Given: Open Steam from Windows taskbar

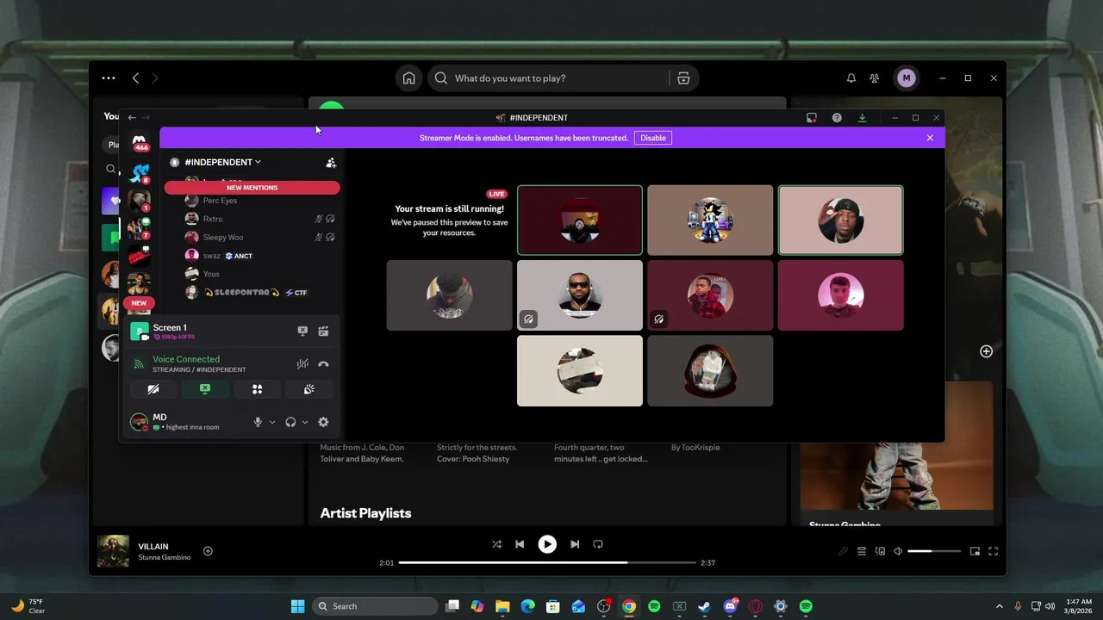Looking at the screenshot, I should 704,606.
